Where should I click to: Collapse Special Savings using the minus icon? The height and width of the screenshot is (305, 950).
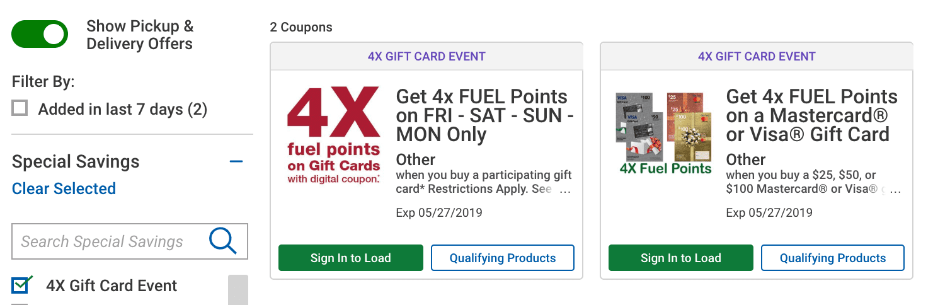coord(236,162)
